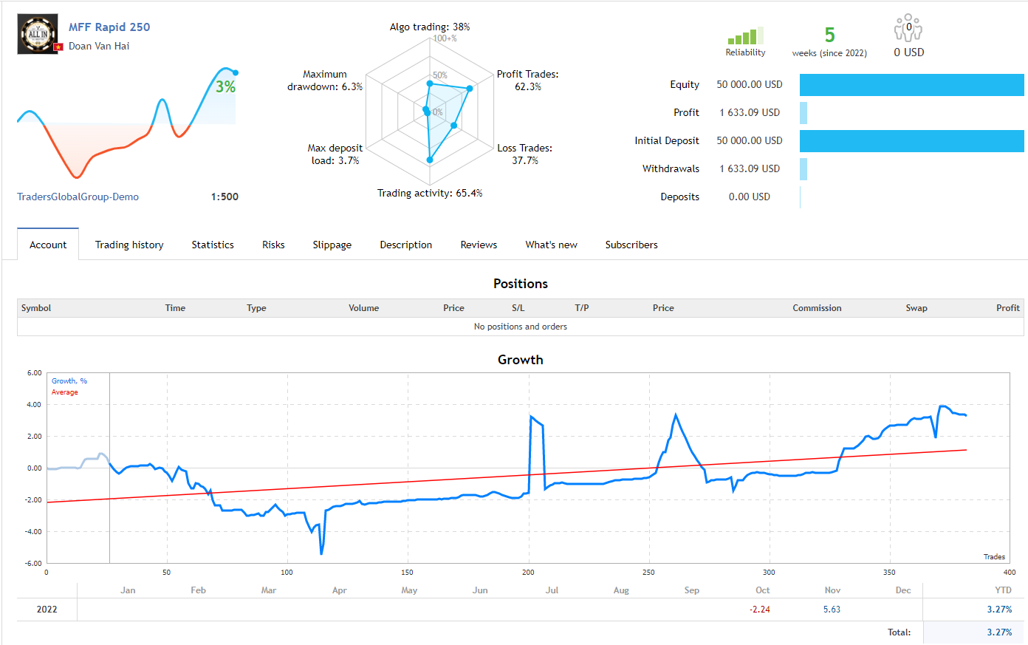The image size is (1028, 645).
Task: Click the 2022 year row label
Action: tap(47, 610)
